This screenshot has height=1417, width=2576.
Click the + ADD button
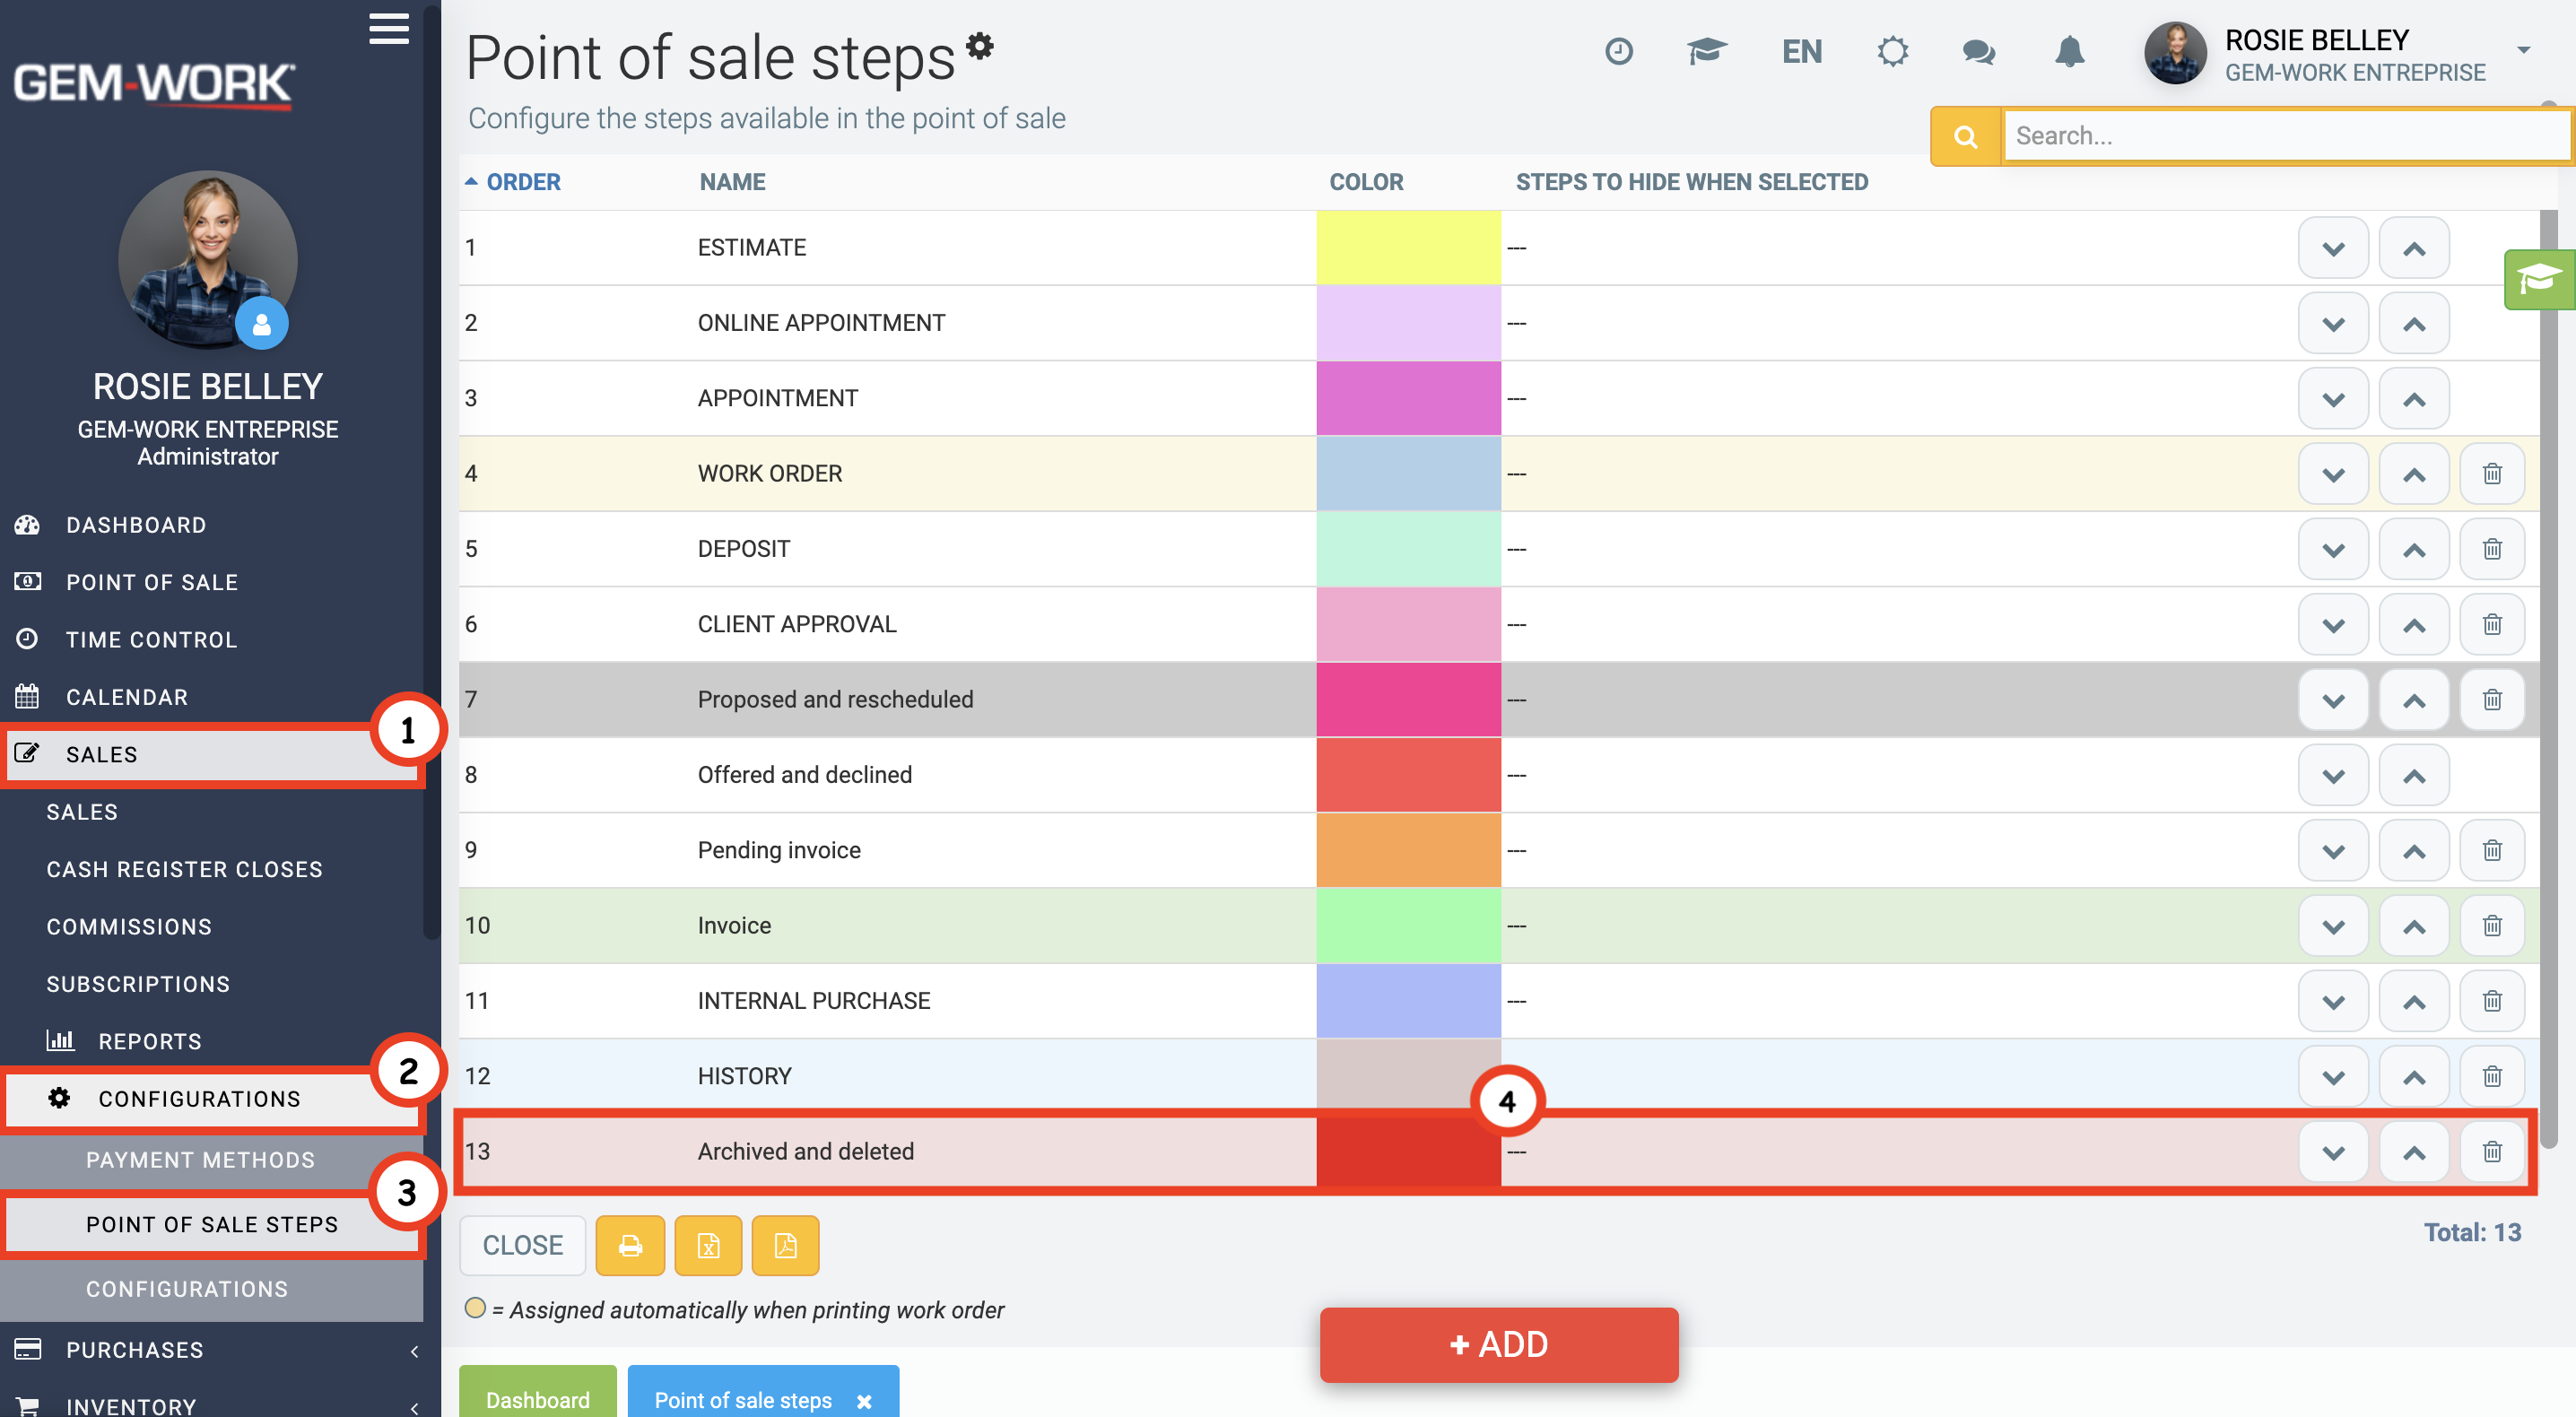pyautogui.click(x=1498, y=1344)
